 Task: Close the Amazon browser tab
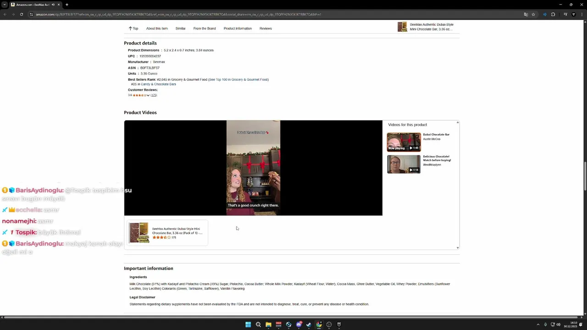[x=59, y=5]
